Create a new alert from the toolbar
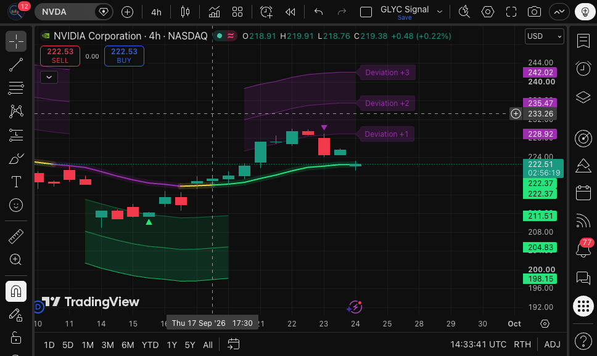This screenshot has width=597, height=356. point(266,12)
